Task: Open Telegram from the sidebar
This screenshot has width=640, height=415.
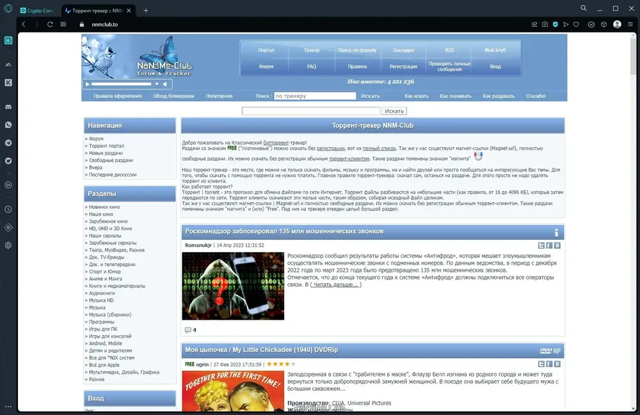Action: click(8, 143)
